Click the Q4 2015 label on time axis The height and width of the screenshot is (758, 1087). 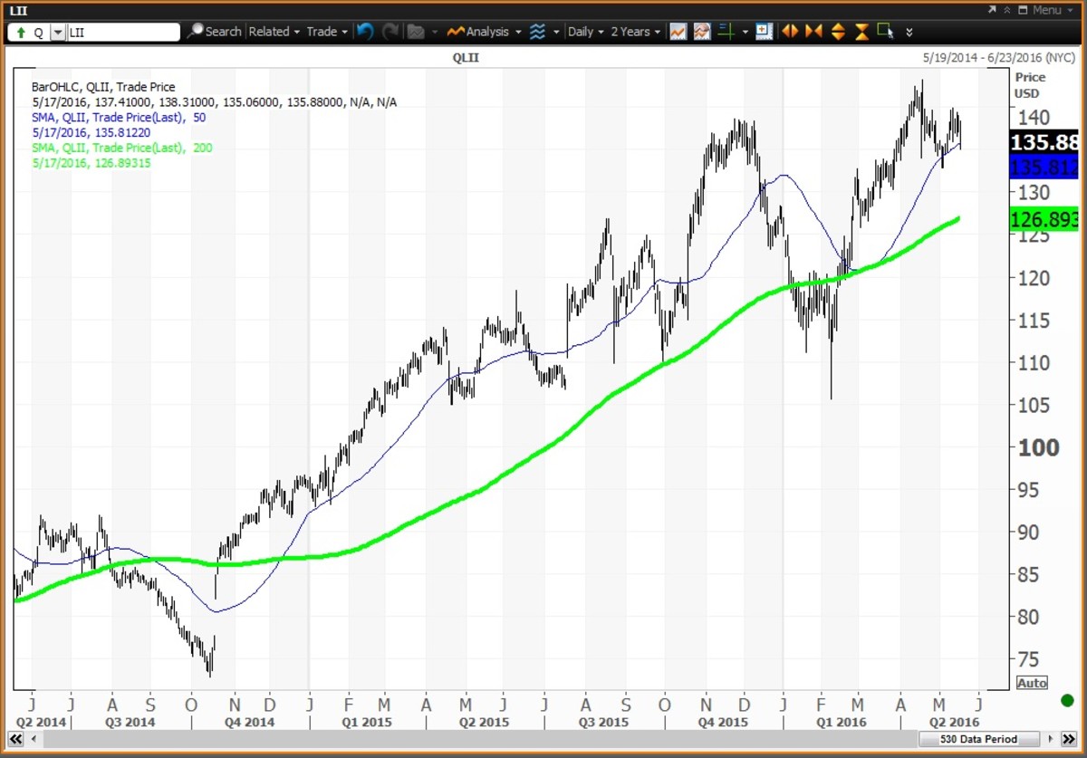pyautogui.click(x=723, y=722)
